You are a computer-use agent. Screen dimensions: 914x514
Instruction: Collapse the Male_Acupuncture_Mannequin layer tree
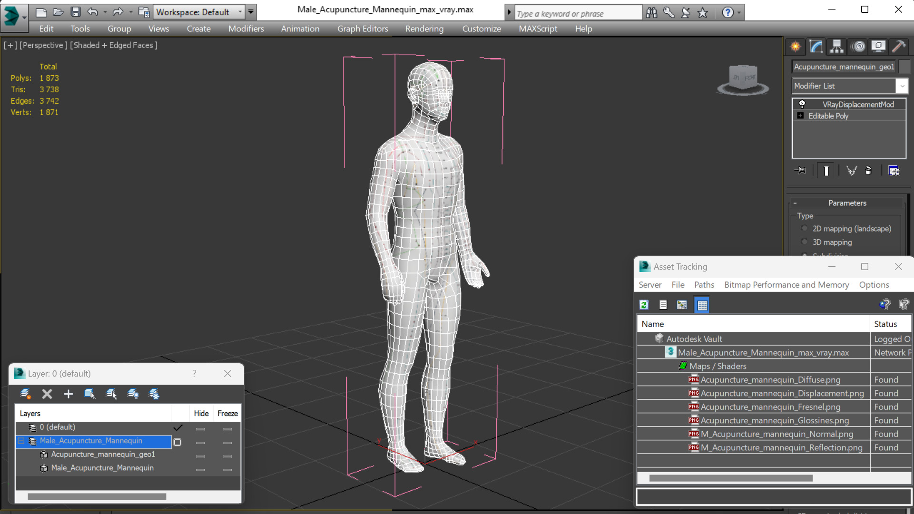click(x=21, y=441)
